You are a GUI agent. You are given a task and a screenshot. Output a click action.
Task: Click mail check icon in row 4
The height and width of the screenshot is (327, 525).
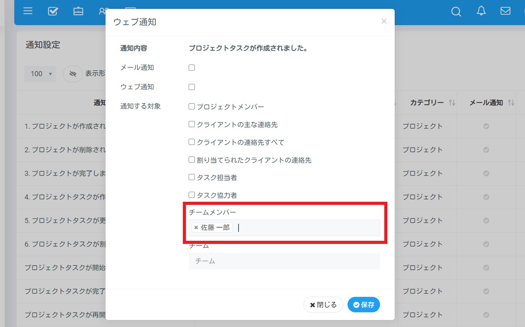(486, 197)
